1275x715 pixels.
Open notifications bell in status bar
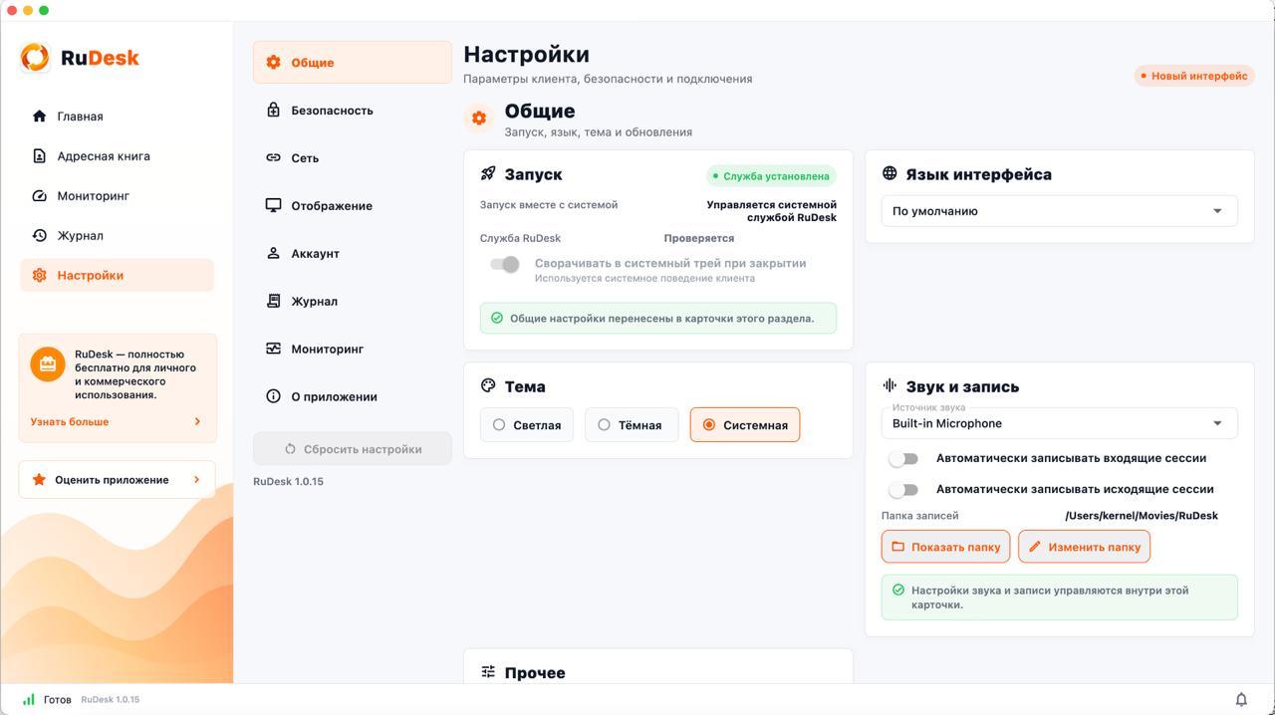point(1241,700)
